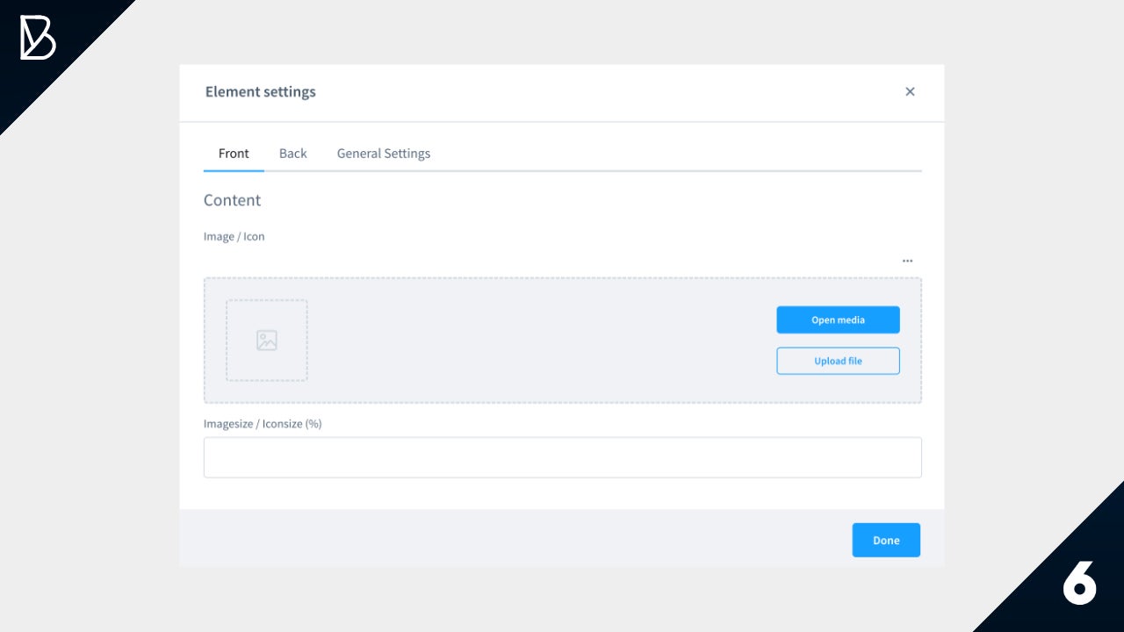Click the dialog footer bar left of Done
1124x632 pixels.
pyautogui.click(x=509, y=539)
